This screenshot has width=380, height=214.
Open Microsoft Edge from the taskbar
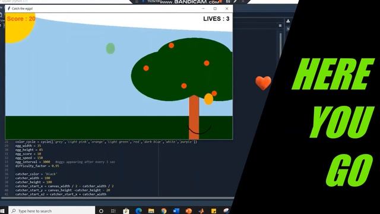point(138,211)
